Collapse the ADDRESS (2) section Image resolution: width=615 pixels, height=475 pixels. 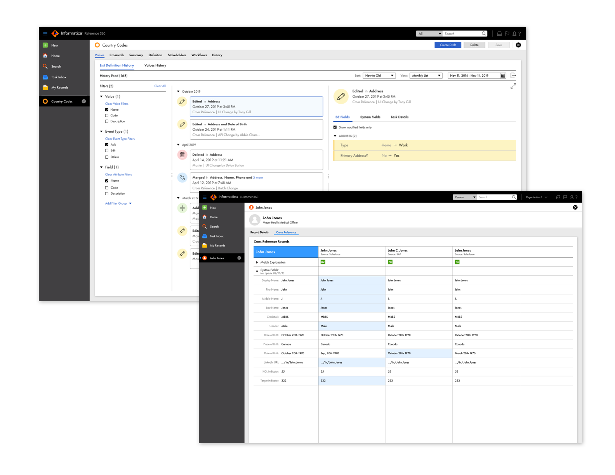pyautogui.click(x=335, y=136)
